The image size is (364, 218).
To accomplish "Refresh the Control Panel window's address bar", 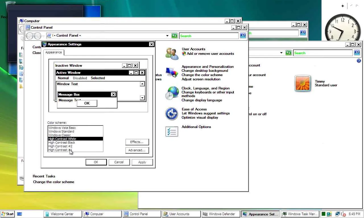I will point(175,36).
